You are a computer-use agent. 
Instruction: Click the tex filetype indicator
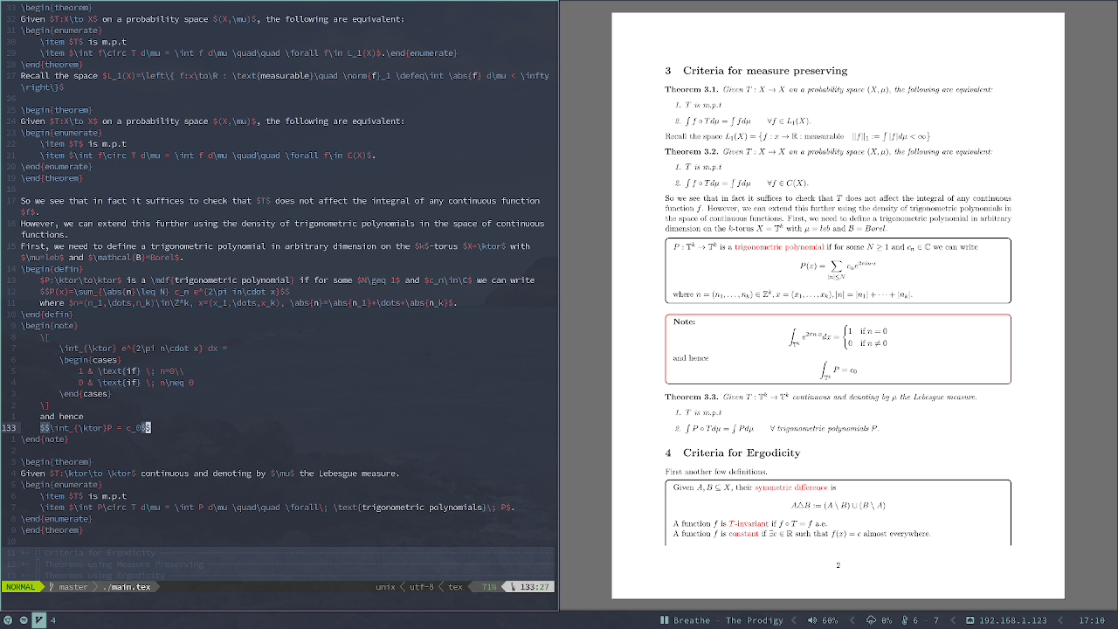coord(455,587)
